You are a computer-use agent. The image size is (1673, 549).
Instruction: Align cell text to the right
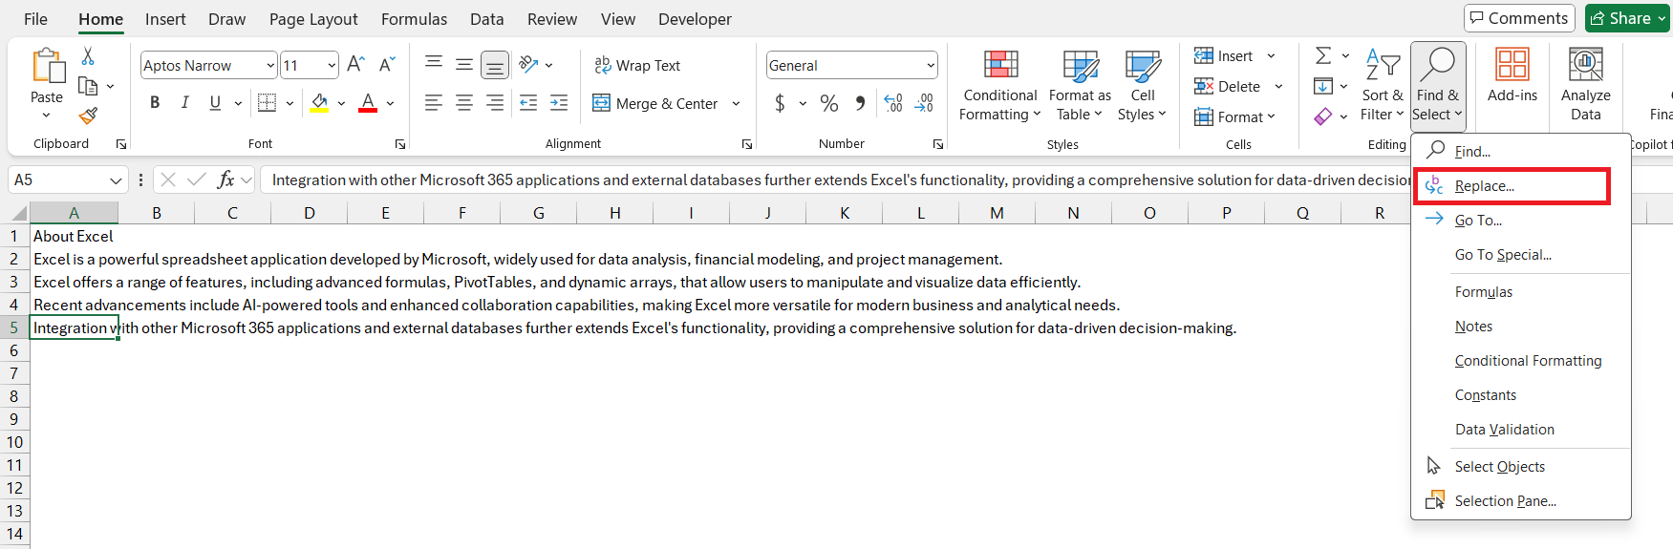click(495, 102)
